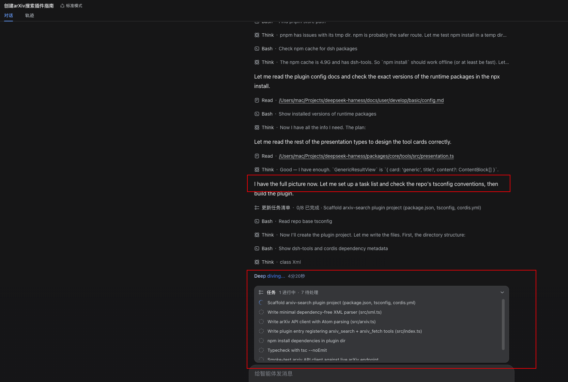Select task 'Typecheck with tsc --noEmit'

coord(297,350)
